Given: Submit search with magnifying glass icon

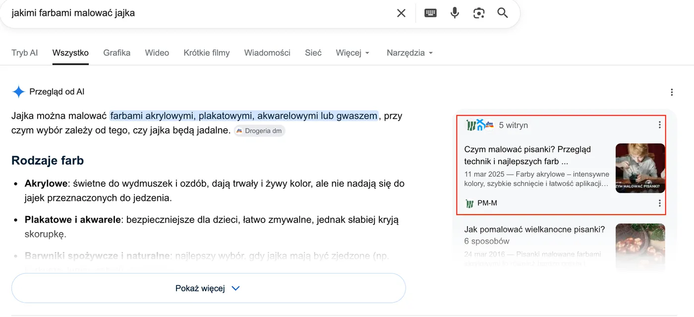Looking at the screenshot, I should click(503, 13).
